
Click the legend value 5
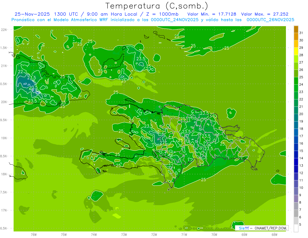[x=300, y=225]
